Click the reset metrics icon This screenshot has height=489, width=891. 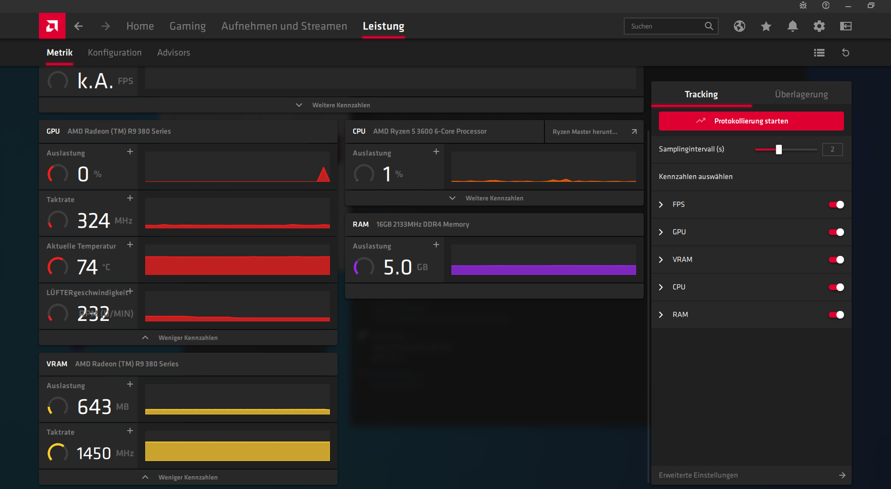coord(846,53)
